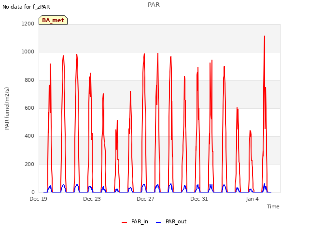Toggle the PAR_in legend entry
Viewport: 309px width, 231px height.
[135, 222]
